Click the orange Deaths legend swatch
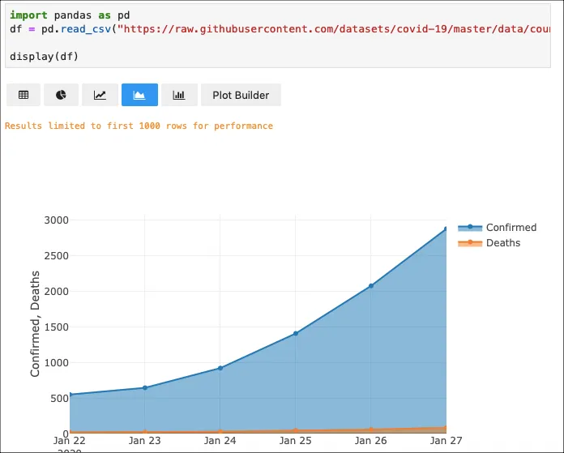 point(470,243)
